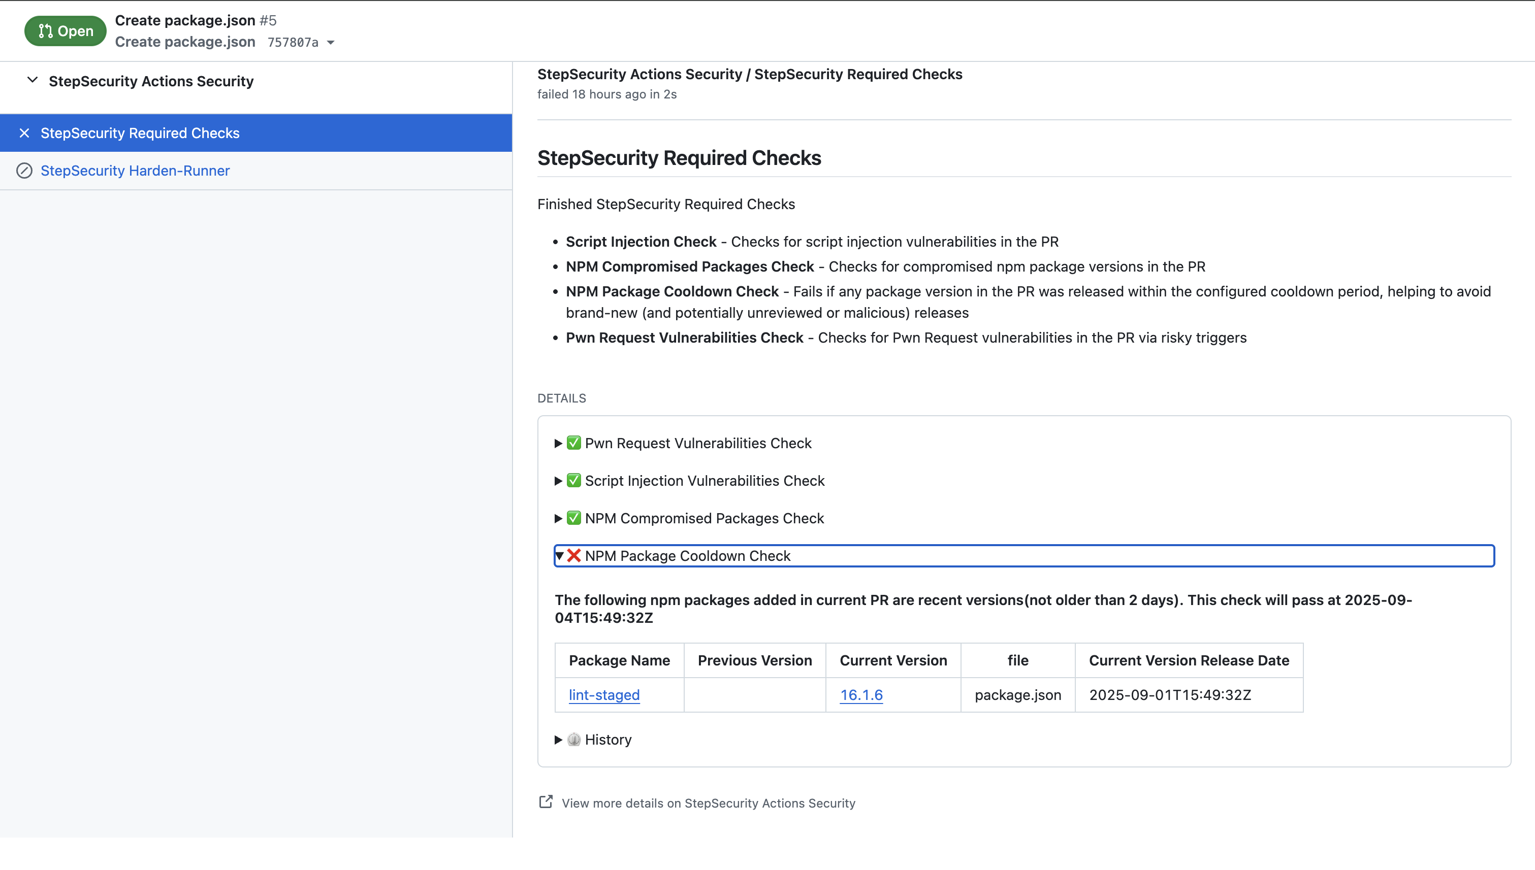Click View more details on StepSecurity Actions Security
This screenshot has width=1535, height=870.
tap(709, 803)
